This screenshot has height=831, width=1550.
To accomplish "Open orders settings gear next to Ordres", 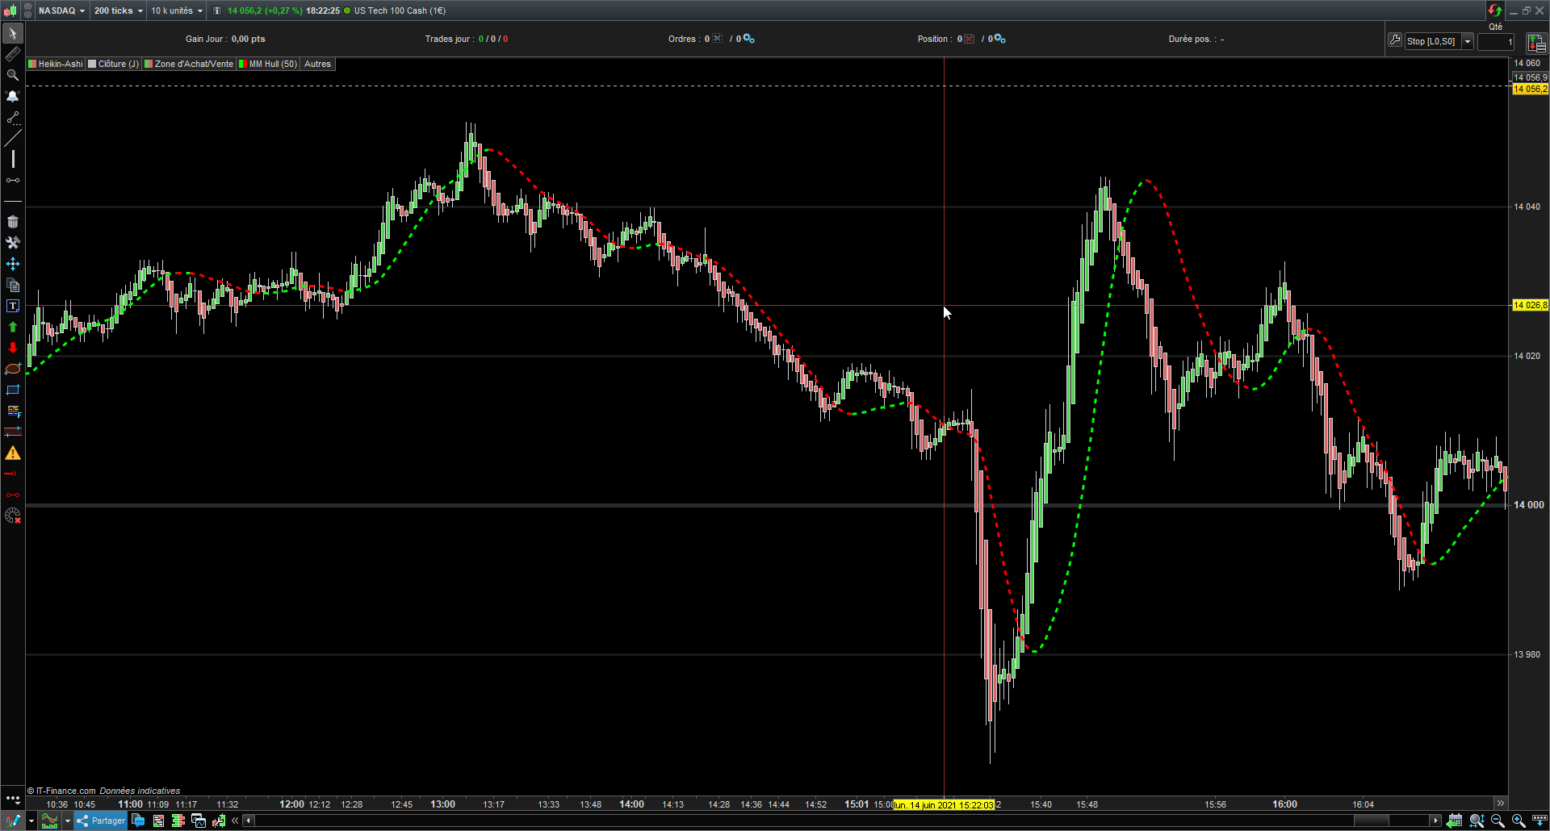I will point(748,39).
